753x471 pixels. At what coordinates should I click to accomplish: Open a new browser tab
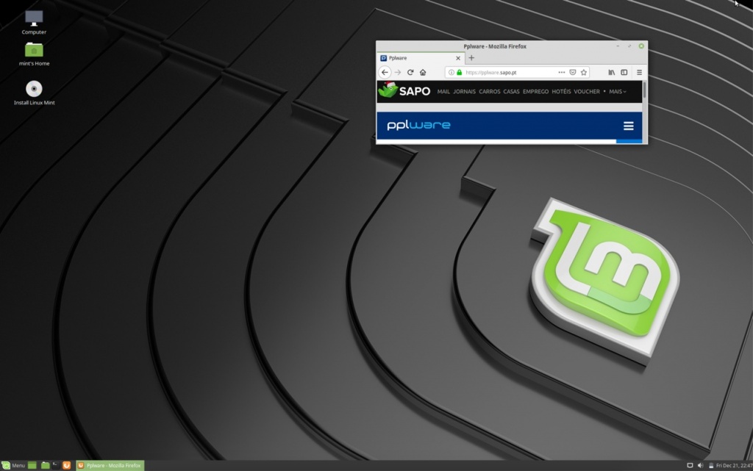point(471,57)
